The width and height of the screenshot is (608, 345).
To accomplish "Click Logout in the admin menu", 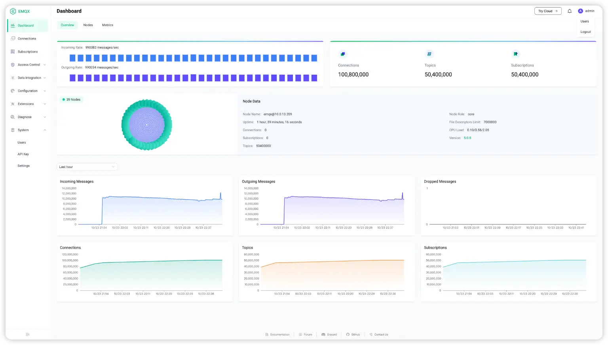I will (585, 32).
